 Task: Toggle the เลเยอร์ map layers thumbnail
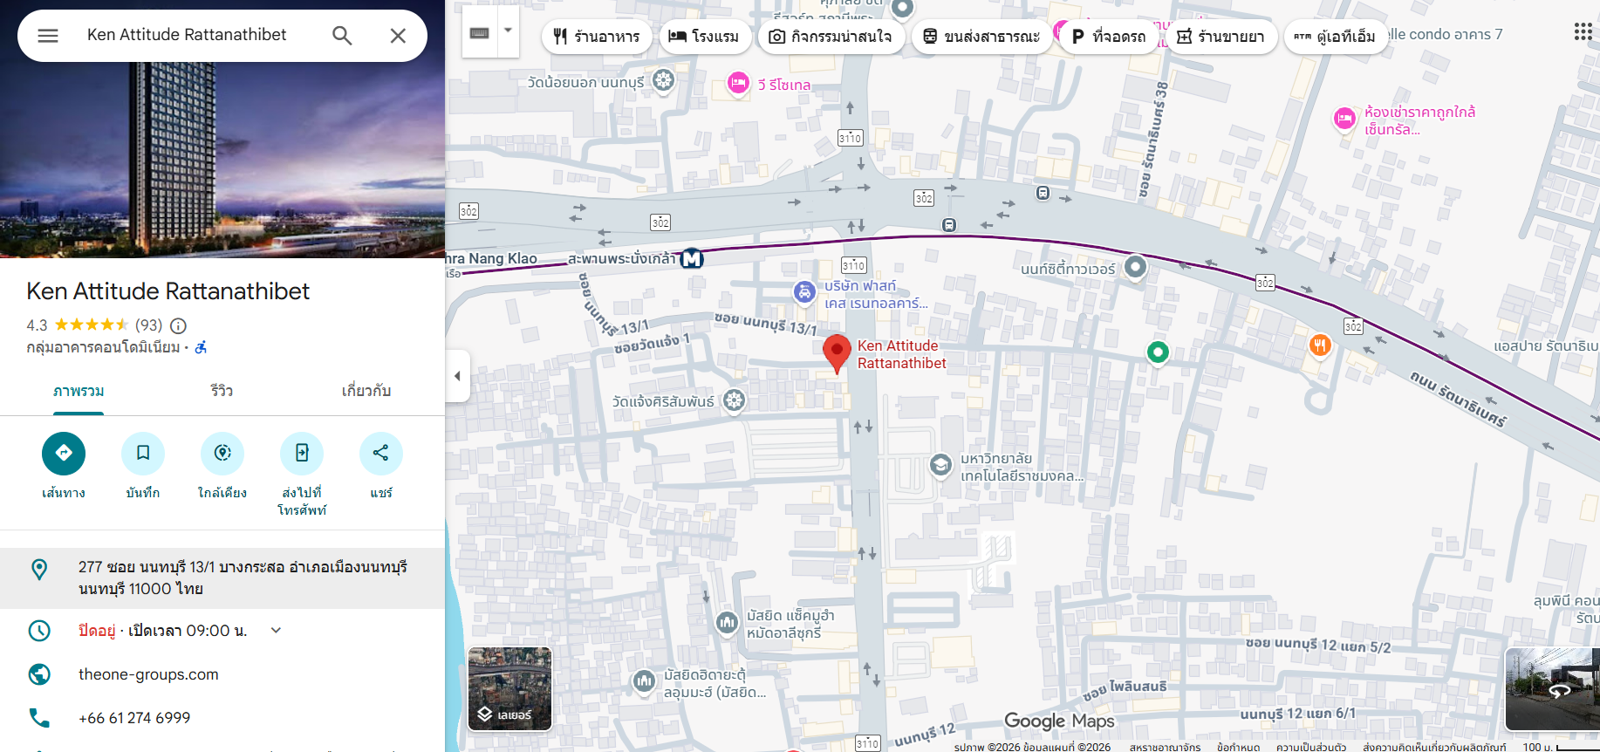(x=510, y=689)
